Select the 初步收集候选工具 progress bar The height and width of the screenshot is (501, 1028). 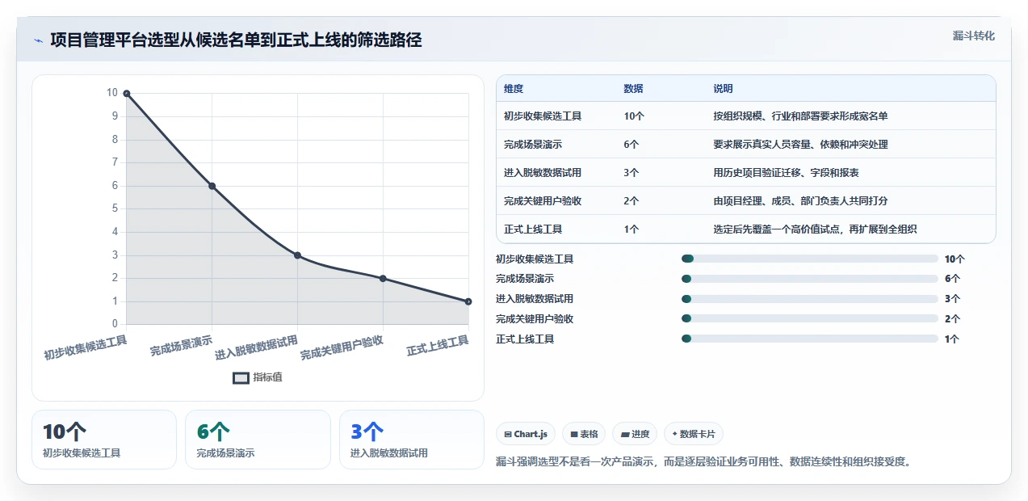(x=810, y=259)
